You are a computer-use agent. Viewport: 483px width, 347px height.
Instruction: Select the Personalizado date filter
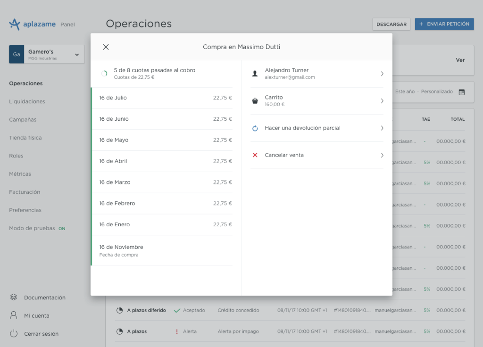pyautogui.click(x=437, y=91)
